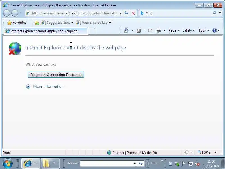Click the globe error icon on page
This screenshot has width=225, height=169.
[x=15, y=48]
